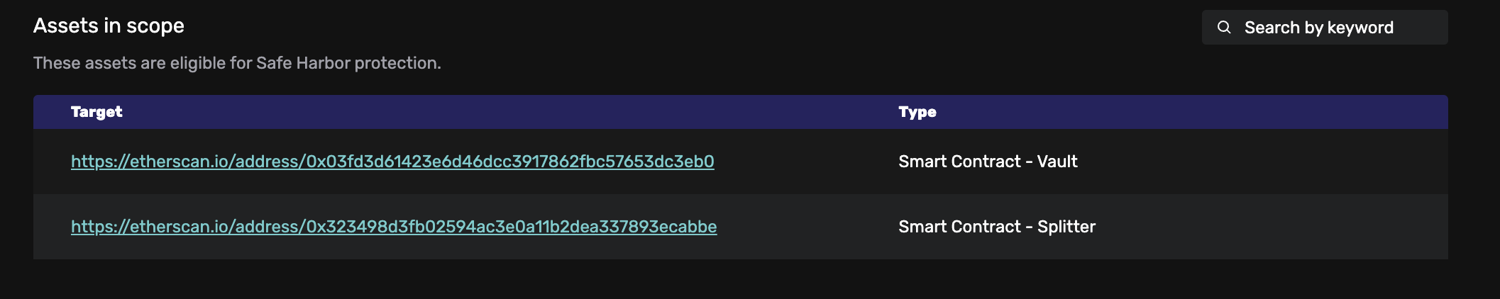Viewport: 1500px width, 299px height.
Task: Click the word Splitter in the Type column
Action: point(1066,227)
